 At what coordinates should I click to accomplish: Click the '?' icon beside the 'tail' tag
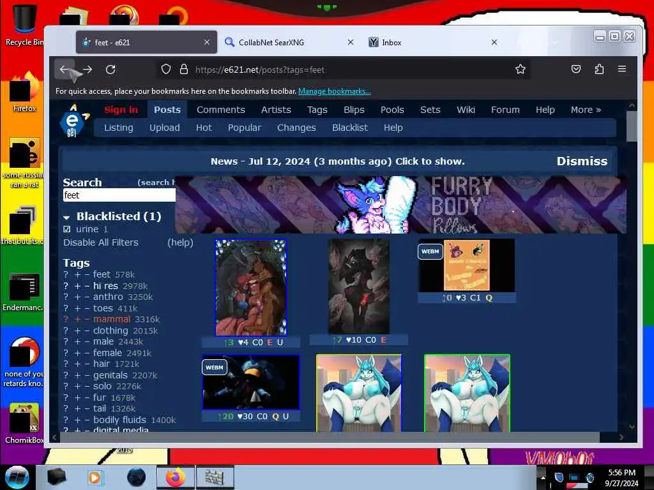(x=66, y=409)
